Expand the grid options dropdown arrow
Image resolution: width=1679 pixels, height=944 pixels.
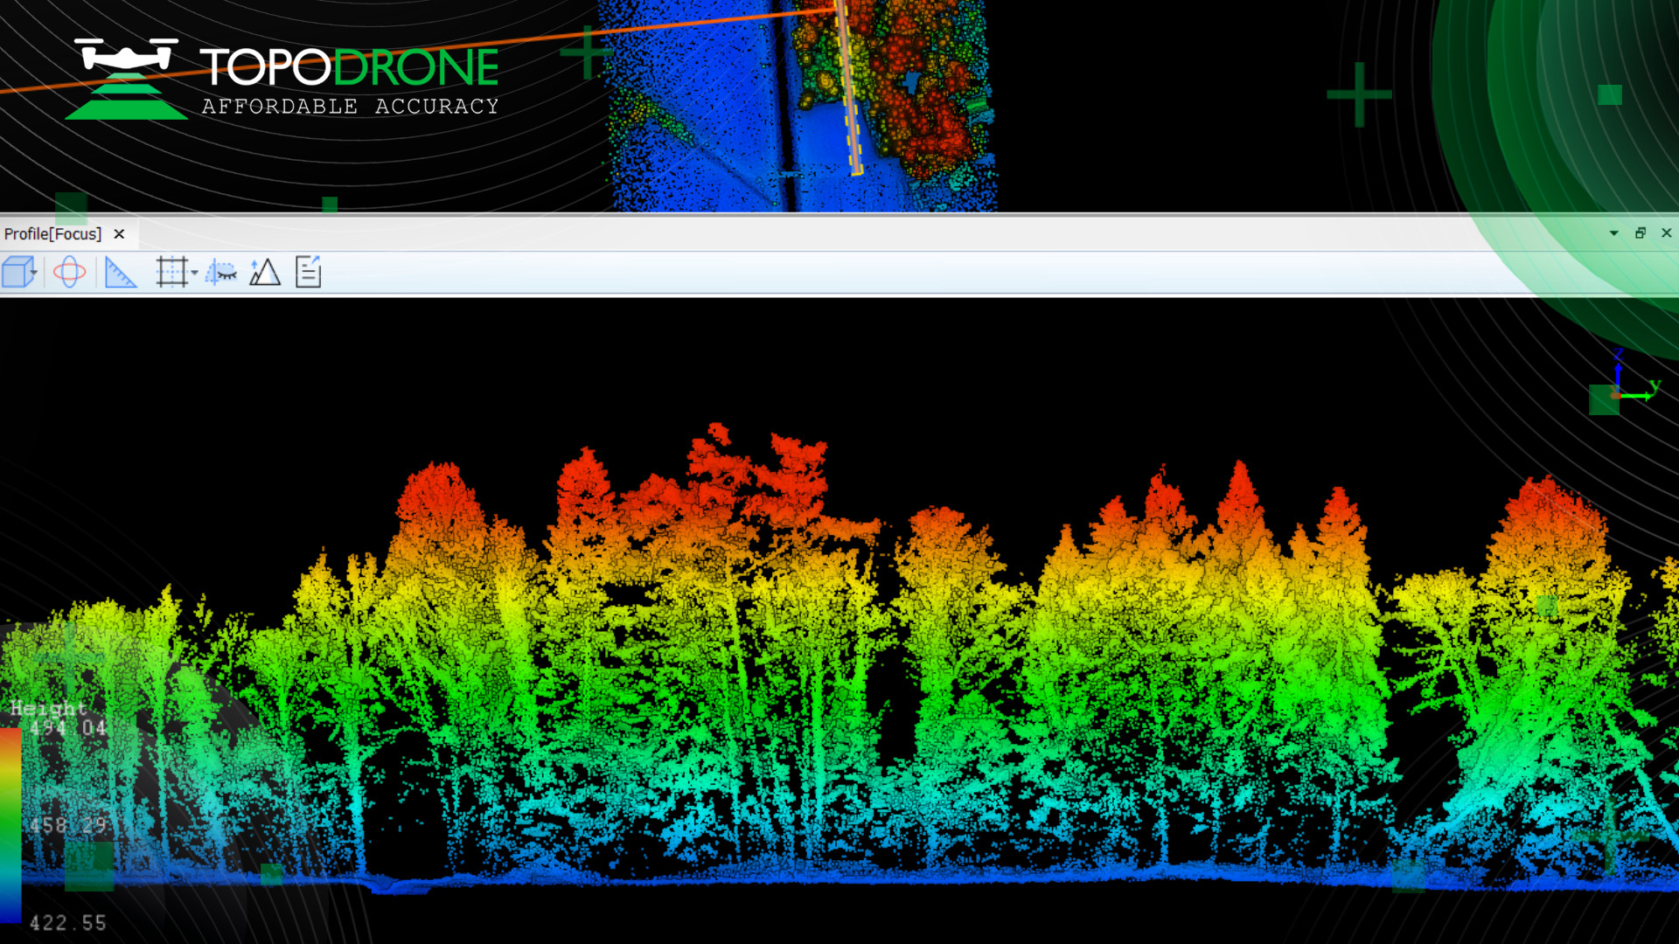coord(194,273)
